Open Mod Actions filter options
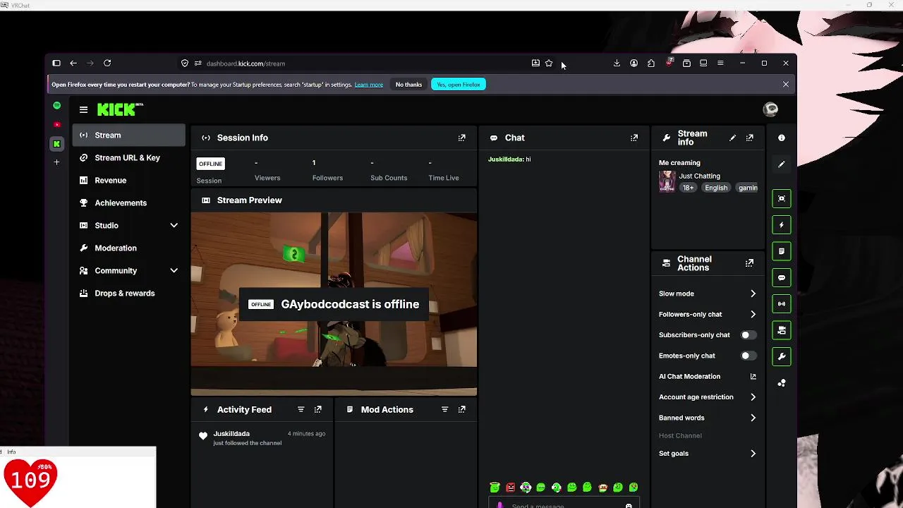This screenshot has height=508, width=903. click(444, 409)
